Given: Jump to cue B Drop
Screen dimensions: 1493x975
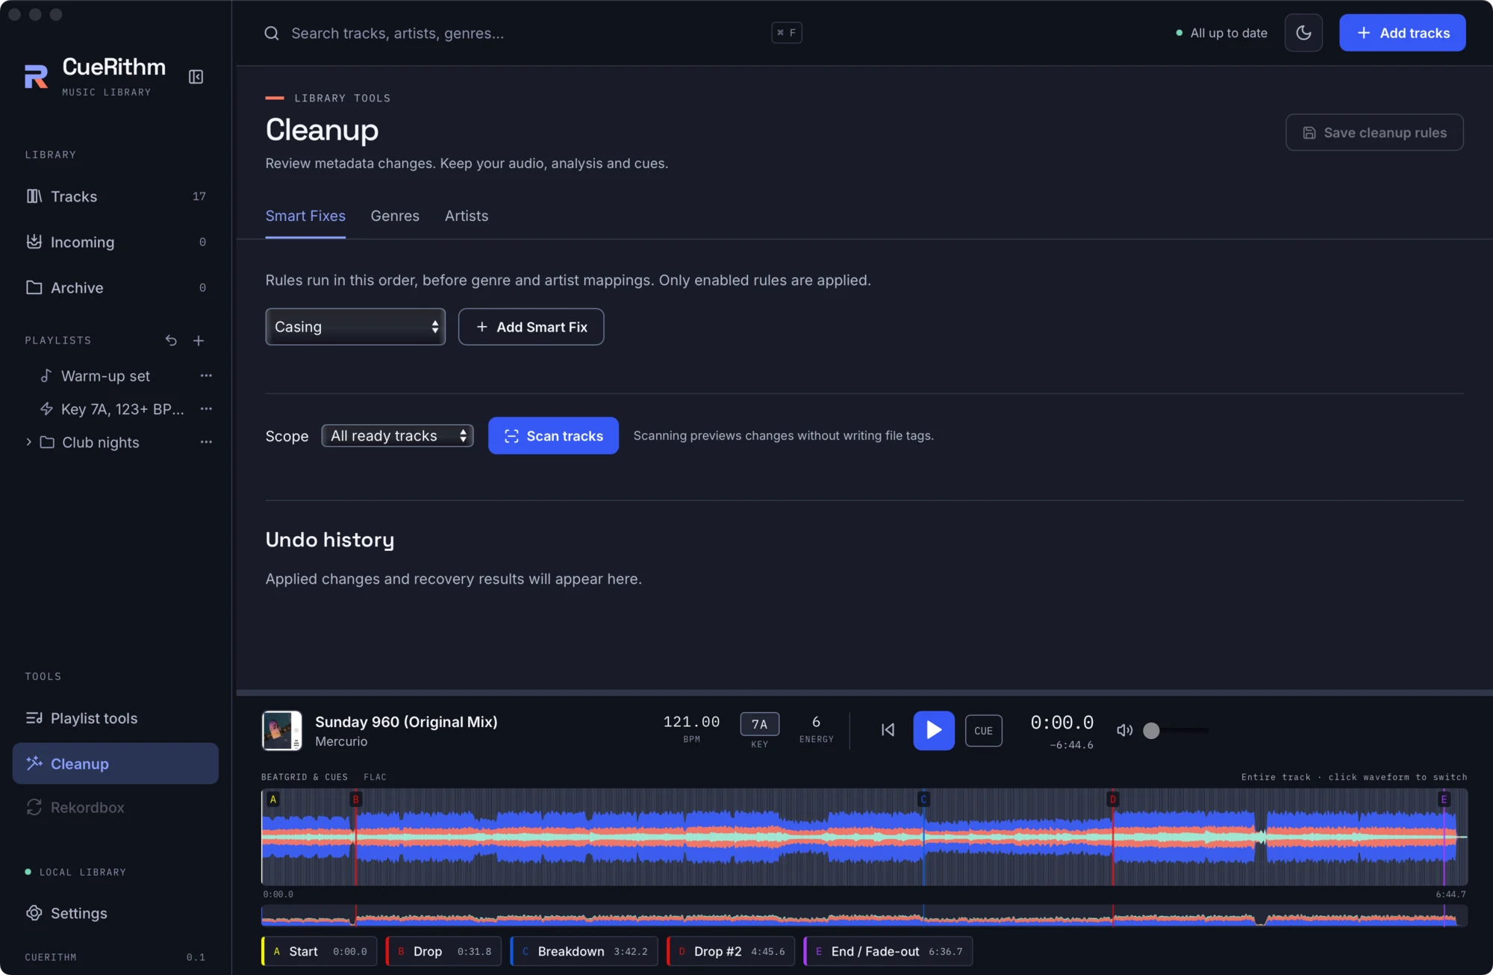Looking at the screenshot, I should (443, 951).
